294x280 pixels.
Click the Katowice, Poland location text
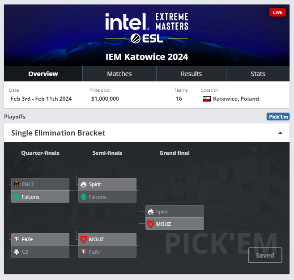(236, 99)
